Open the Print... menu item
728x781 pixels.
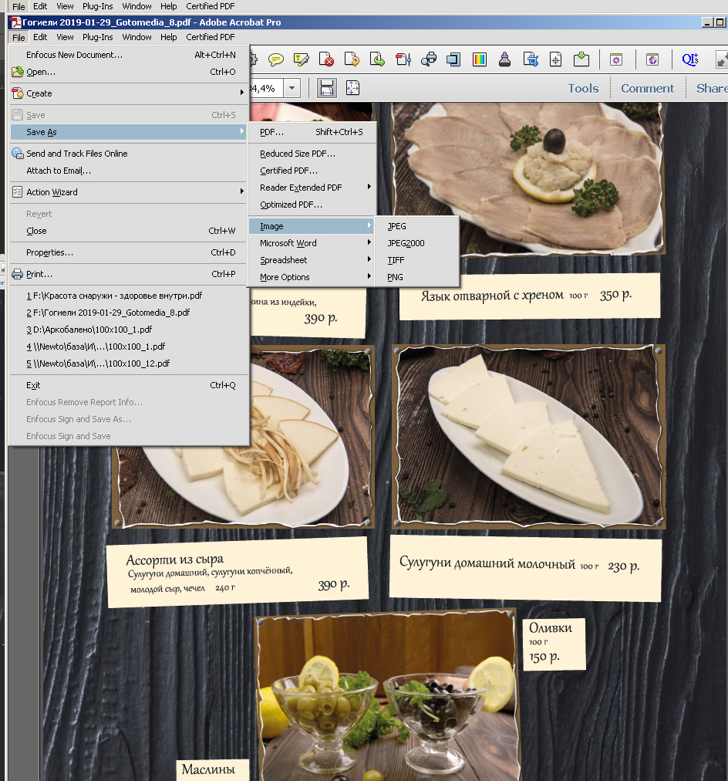point(39,274)
